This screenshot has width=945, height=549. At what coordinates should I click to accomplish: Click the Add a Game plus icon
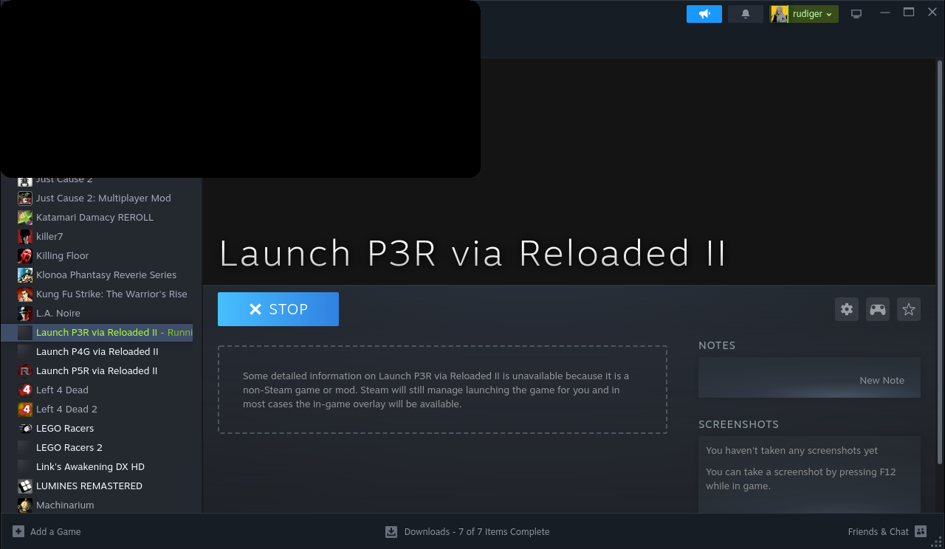(18, 531)
